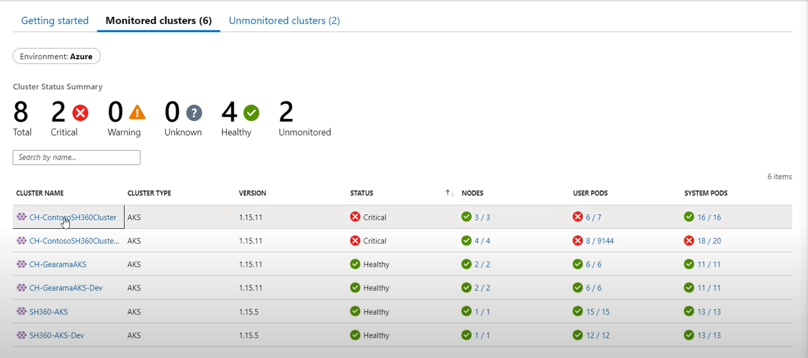Click the 6 / 7 user pods link
Screen dimensions: 808x358
[593, 217]
